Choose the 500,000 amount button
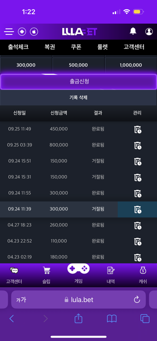 [78, 65]
